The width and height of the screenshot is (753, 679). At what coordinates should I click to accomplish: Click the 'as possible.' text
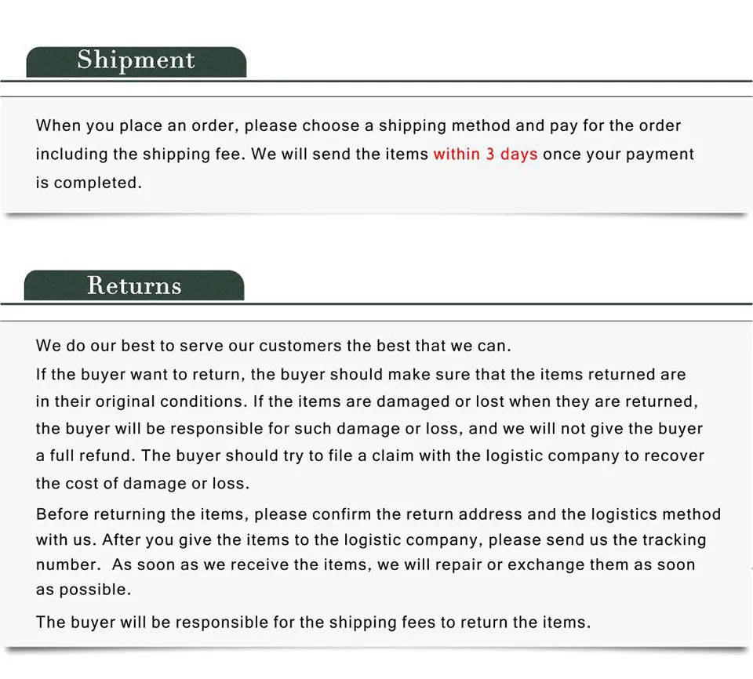click(83, 590)
